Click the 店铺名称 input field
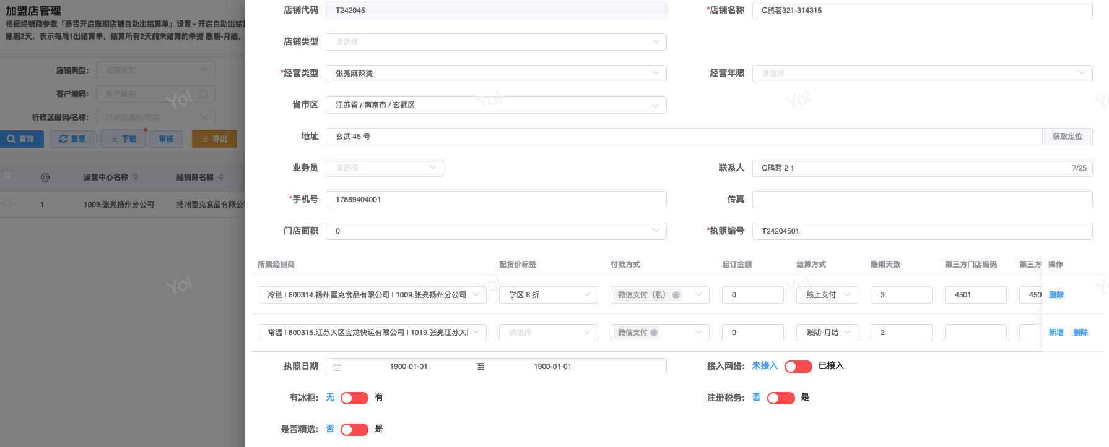This screenshot has height=447, width=1109. [x=922, y=11]
